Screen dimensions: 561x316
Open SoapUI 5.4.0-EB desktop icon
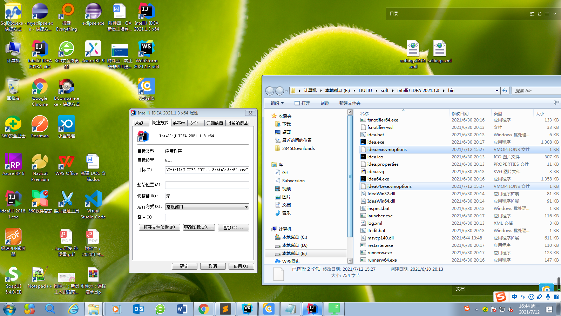click(x=13, y=280)
